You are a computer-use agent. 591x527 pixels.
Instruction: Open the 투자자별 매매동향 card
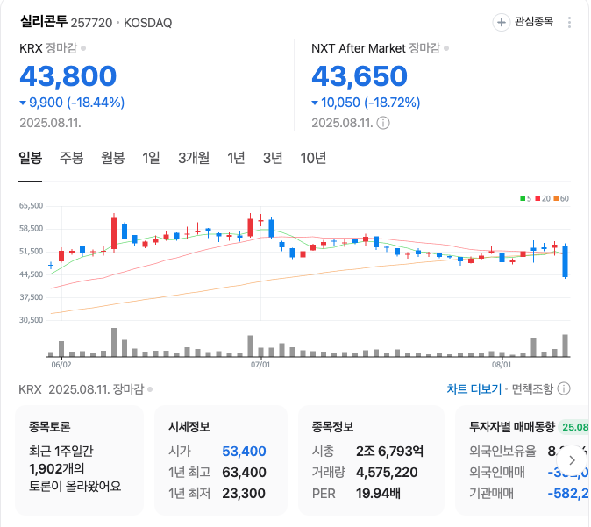pyautogui.click(x=523, y=460)
